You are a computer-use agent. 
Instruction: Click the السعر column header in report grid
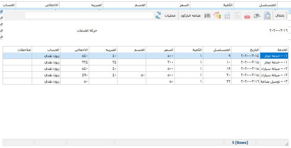(x=160, y=50)
